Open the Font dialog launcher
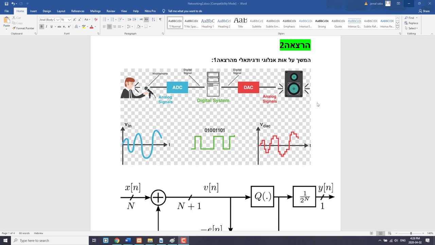Image resolution: width=435 pixels, height=245 pixels. pos(98,34)
